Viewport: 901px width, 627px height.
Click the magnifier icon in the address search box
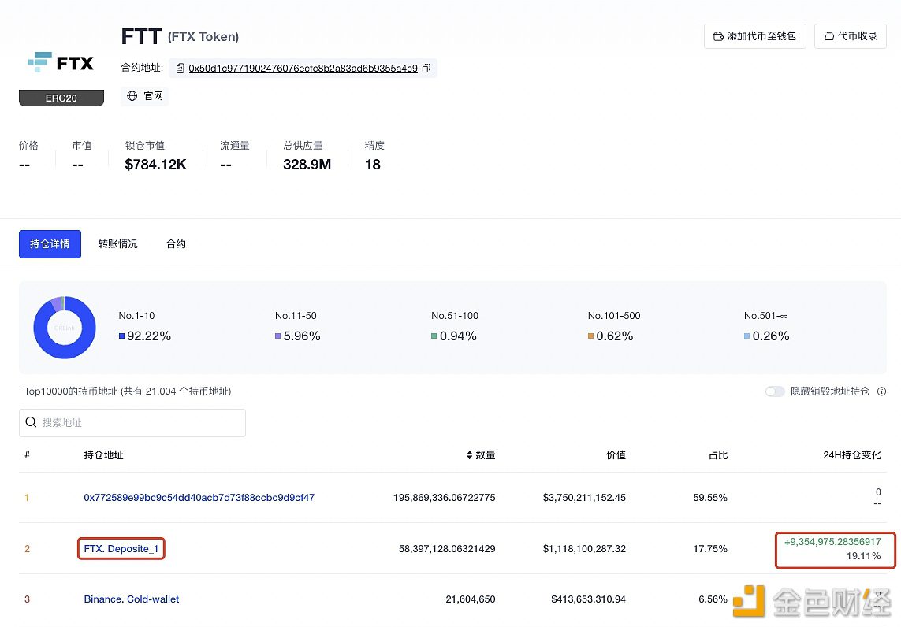pos(31,423)
